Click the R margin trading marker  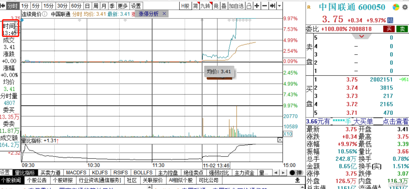click(309, 7)
